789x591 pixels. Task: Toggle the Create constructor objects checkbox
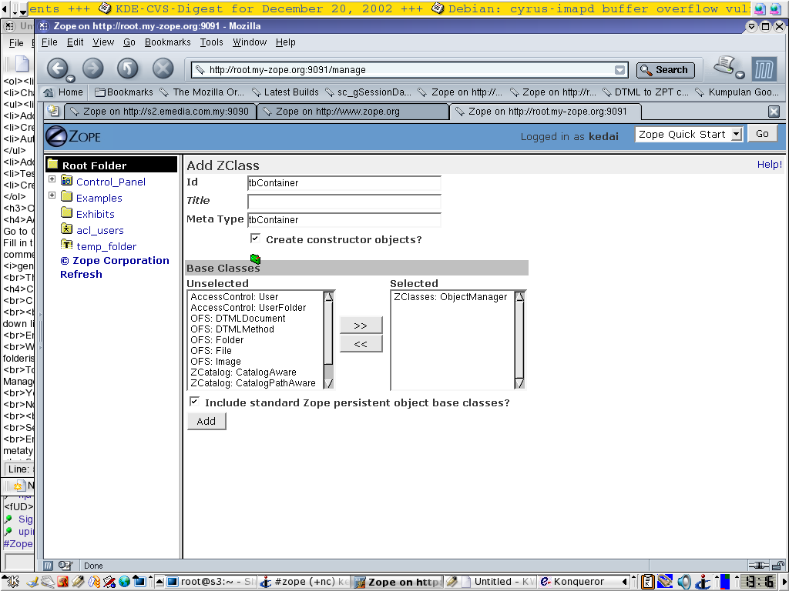point(255,239)
